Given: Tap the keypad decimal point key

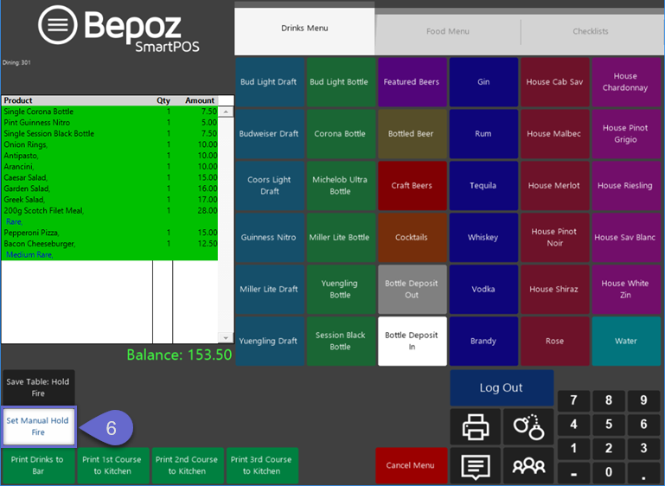Looking at the screenshot, I should 643,472.
